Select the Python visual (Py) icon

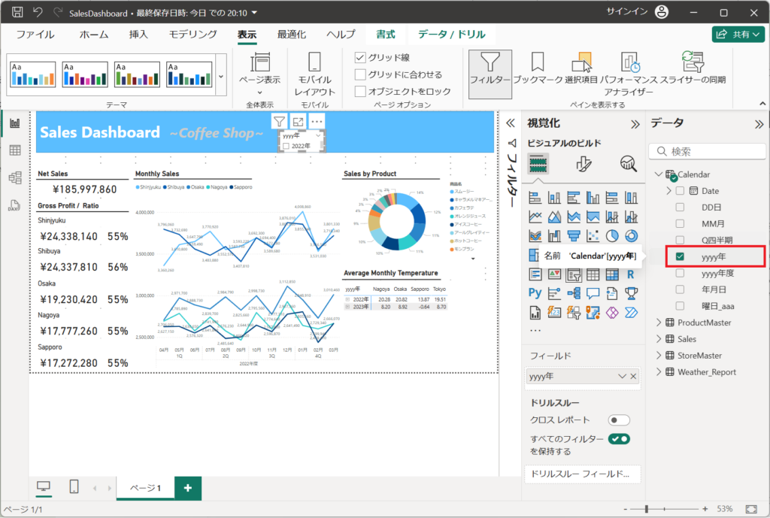click(x=535, y=293)
